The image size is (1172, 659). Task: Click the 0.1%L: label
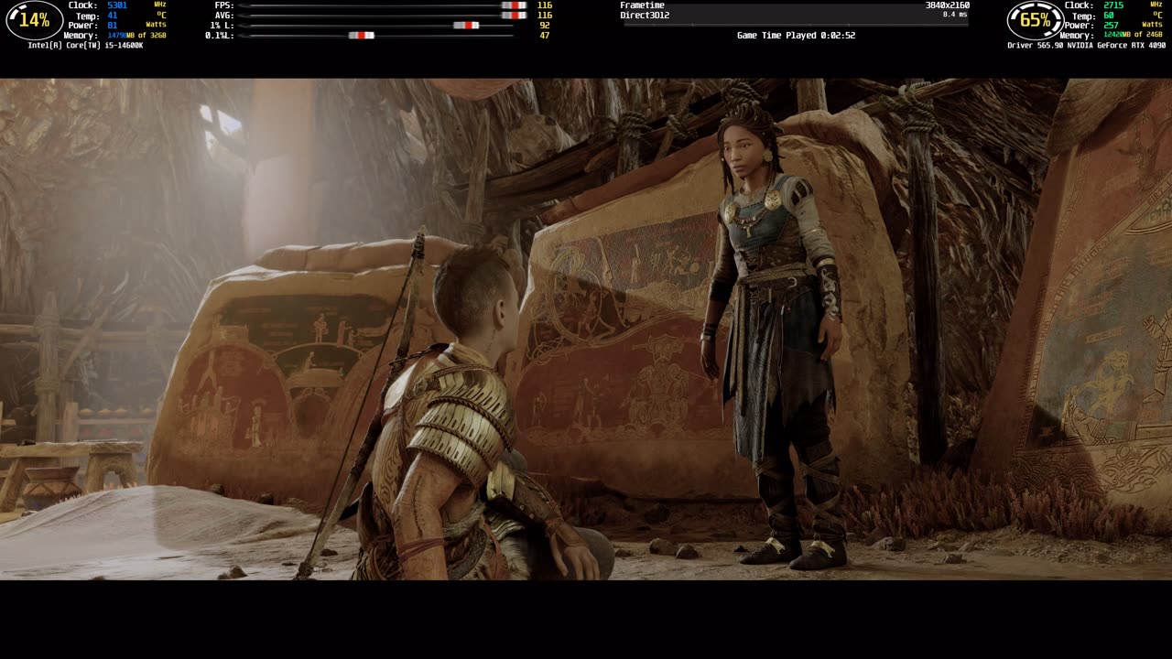(220, 36)
